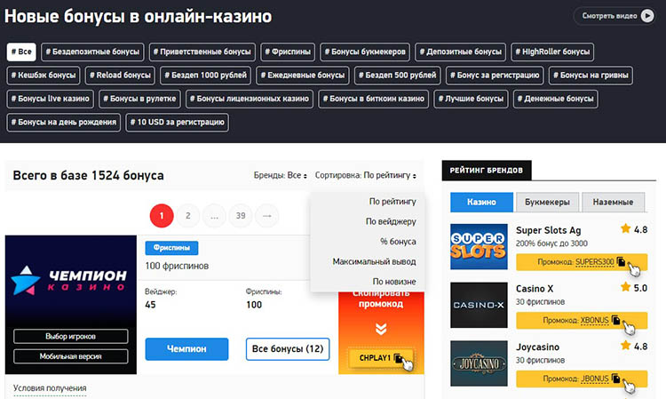Viewport: 666px width, 399px height.
Task: Filter by # Бонусы на день рождения
Action: tap(64, 122)
